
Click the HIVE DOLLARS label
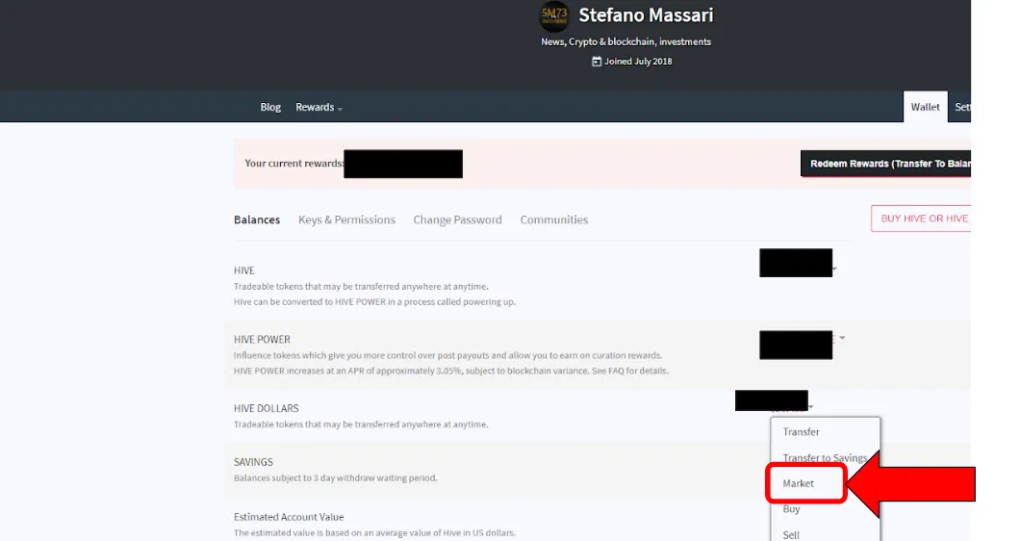(266, 408)
